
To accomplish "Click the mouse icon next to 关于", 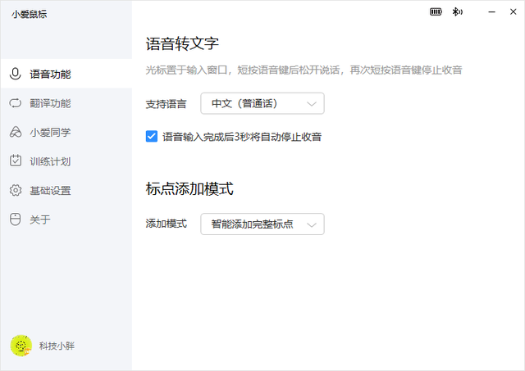I will (15, 219).
